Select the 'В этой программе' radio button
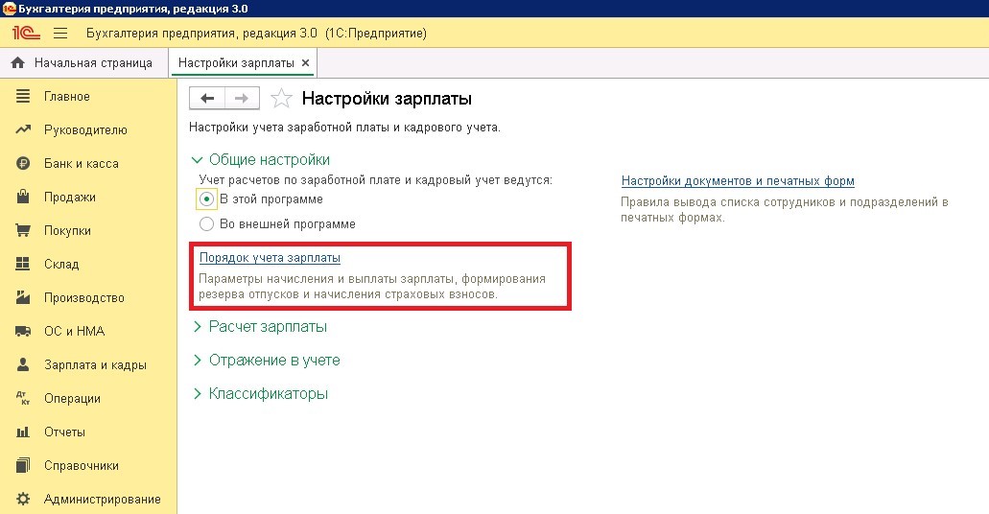The width and height of the screenshot is (989, 514). click(206, 199)
